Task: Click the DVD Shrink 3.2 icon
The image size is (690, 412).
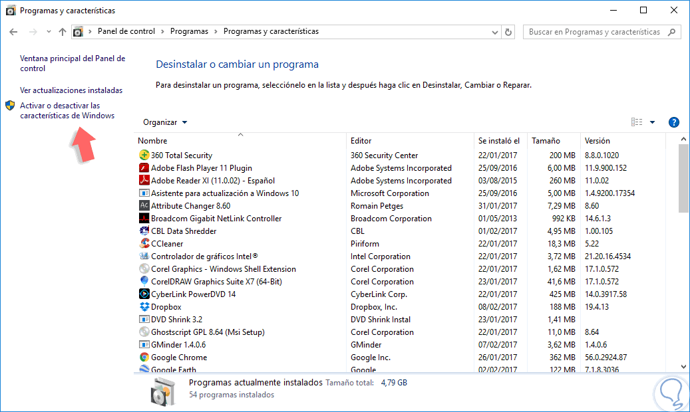Action: pos(144,319)
